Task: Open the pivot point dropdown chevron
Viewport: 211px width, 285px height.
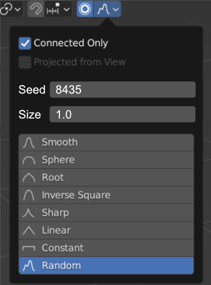Action: click(18, 9)
